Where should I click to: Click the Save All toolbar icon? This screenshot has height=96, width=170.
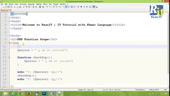click(11, 7)
